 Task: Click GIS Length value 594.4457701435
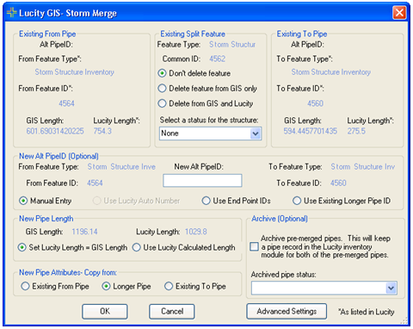(311, 131)
